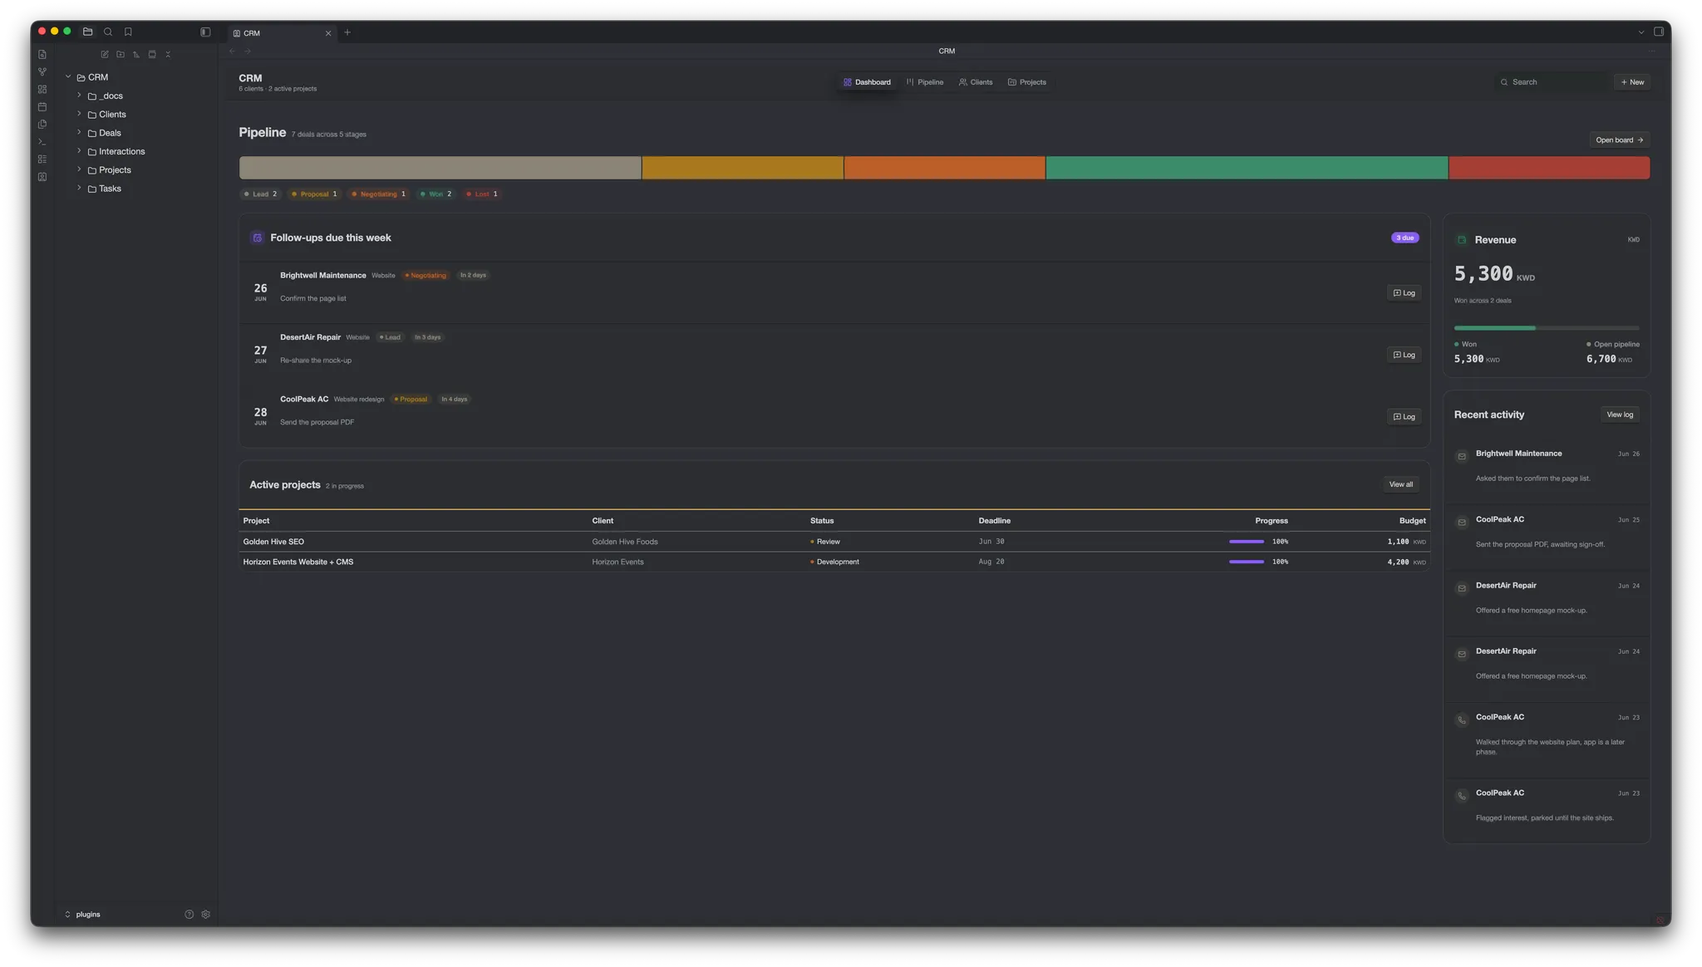This screenshot has width=1702, height=967.
Task: Open daily note calendar ribbon icon
Action: [42, 106]
